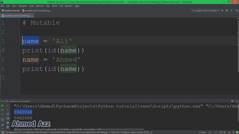Screen dimensions: 239x134
Task: Start debugging with the toolbar bug icon
Action: pyautogui.click(x=227, y=11)
